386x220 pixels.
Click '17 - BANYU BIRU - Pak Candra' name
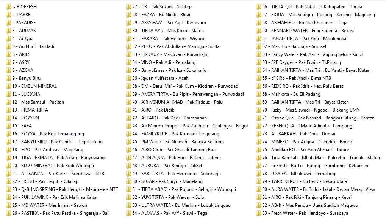click(57, 142)
